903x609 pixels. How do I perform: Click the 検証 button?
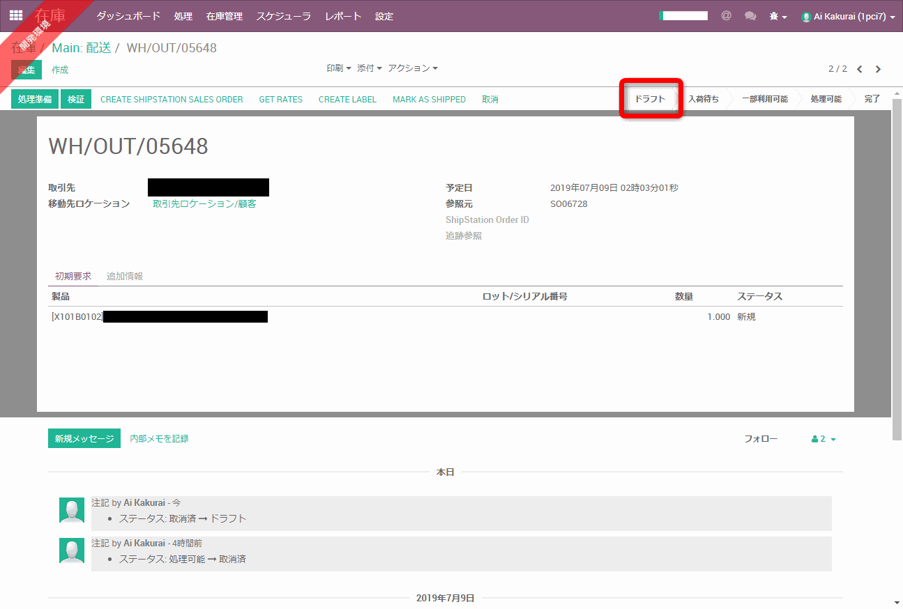(x=75, y=99)
